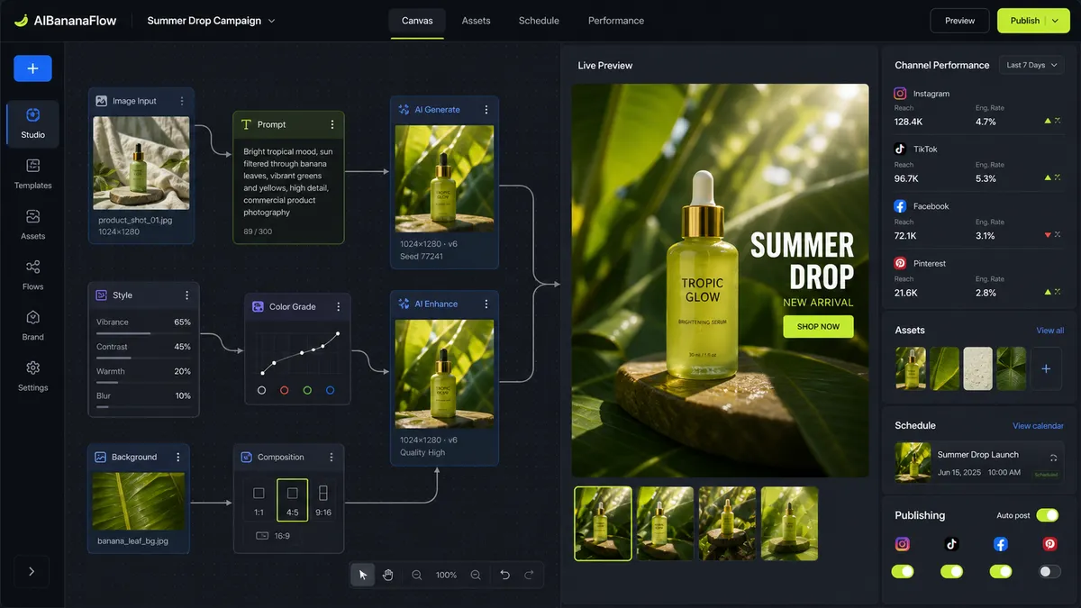
Task: Switch to the Performance tab
Action: click(616, 21)
